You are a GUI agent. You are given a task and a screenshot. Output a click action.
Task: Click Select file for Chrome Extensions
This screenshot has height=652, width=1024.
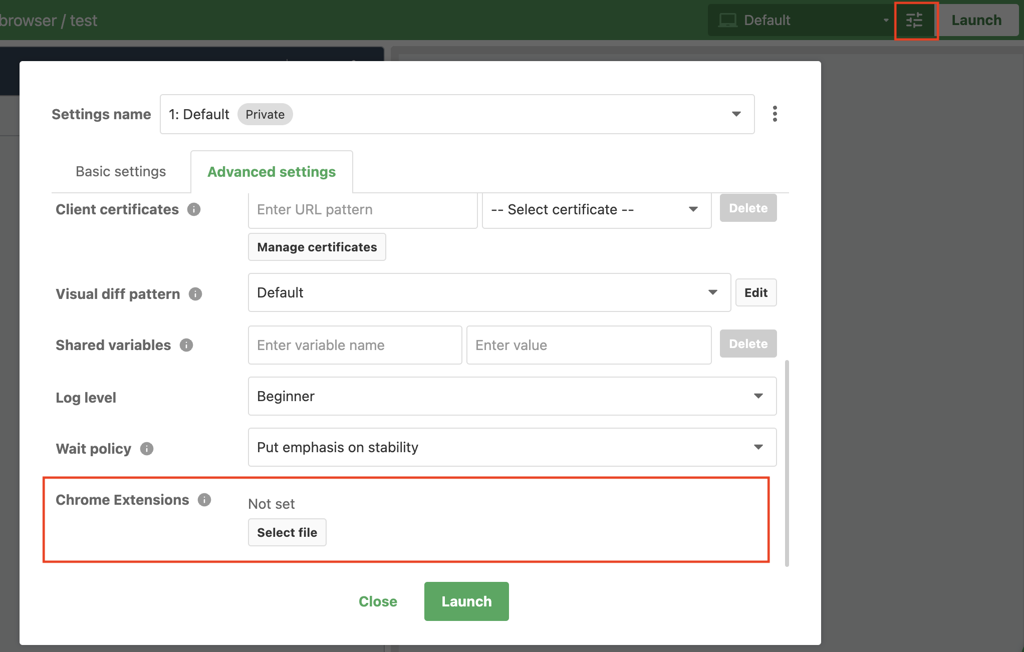point(287,532)
